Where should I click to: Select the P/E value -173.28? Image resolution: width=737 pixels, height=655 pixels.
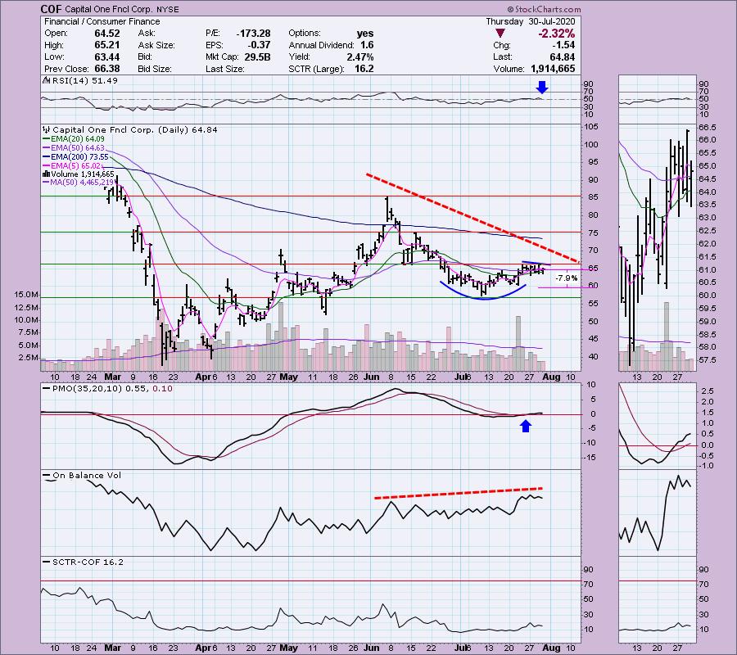253,34
